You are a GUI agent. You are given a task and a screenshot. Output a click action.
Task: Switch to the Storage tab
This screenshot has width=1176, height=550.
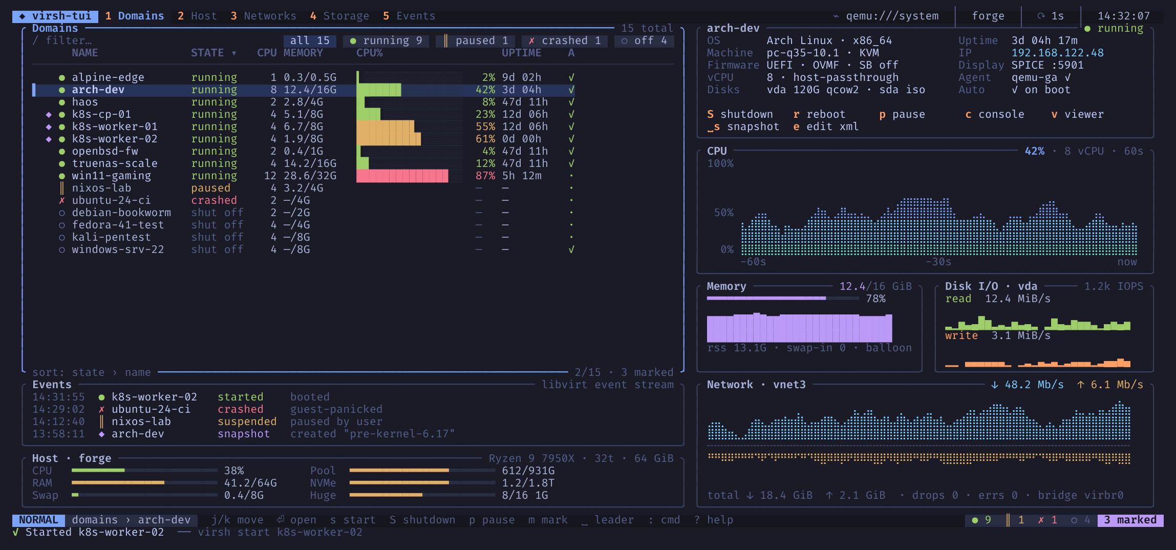click(x=339, y=16)
